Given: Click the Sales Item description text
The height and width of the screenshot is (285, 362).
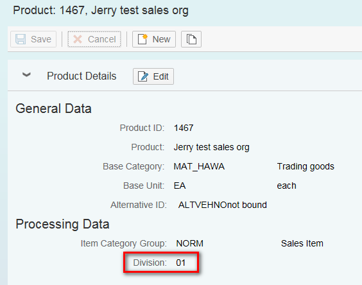Looking at the screenshot, I should pos(302,243).
